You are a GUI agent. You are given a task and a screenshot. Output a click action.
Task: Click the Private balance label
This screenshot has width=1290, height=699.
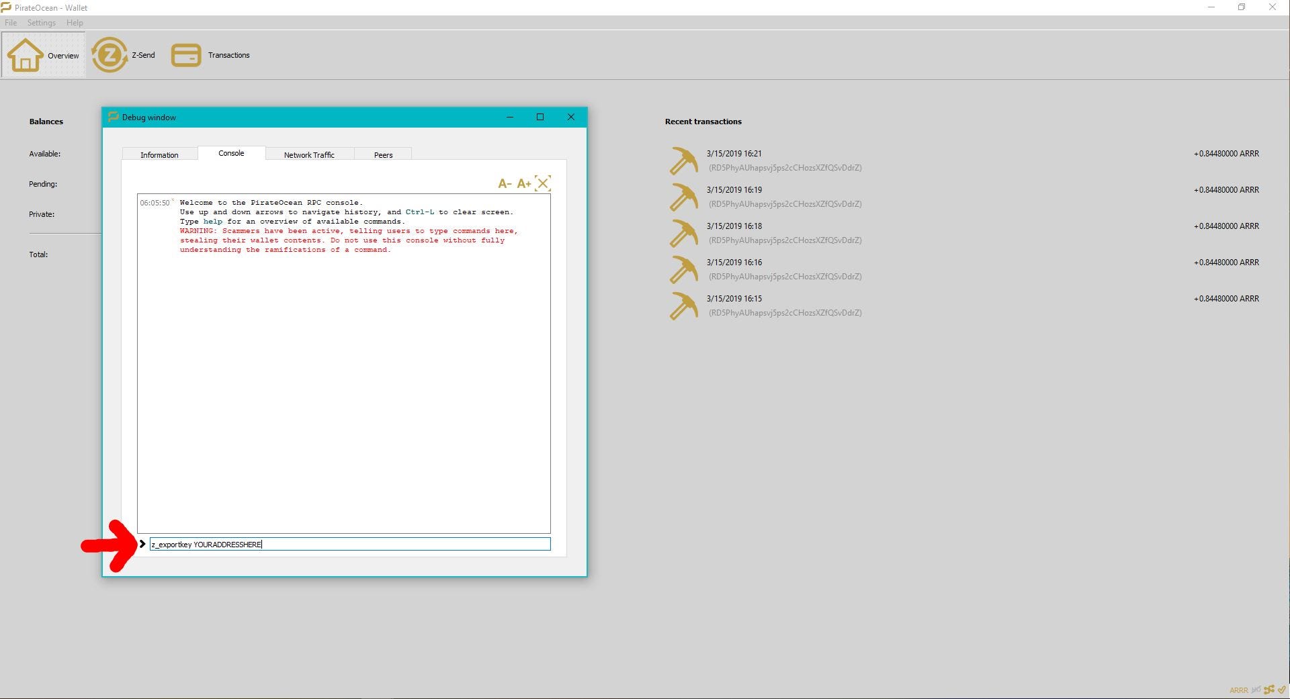coord(42,214)
